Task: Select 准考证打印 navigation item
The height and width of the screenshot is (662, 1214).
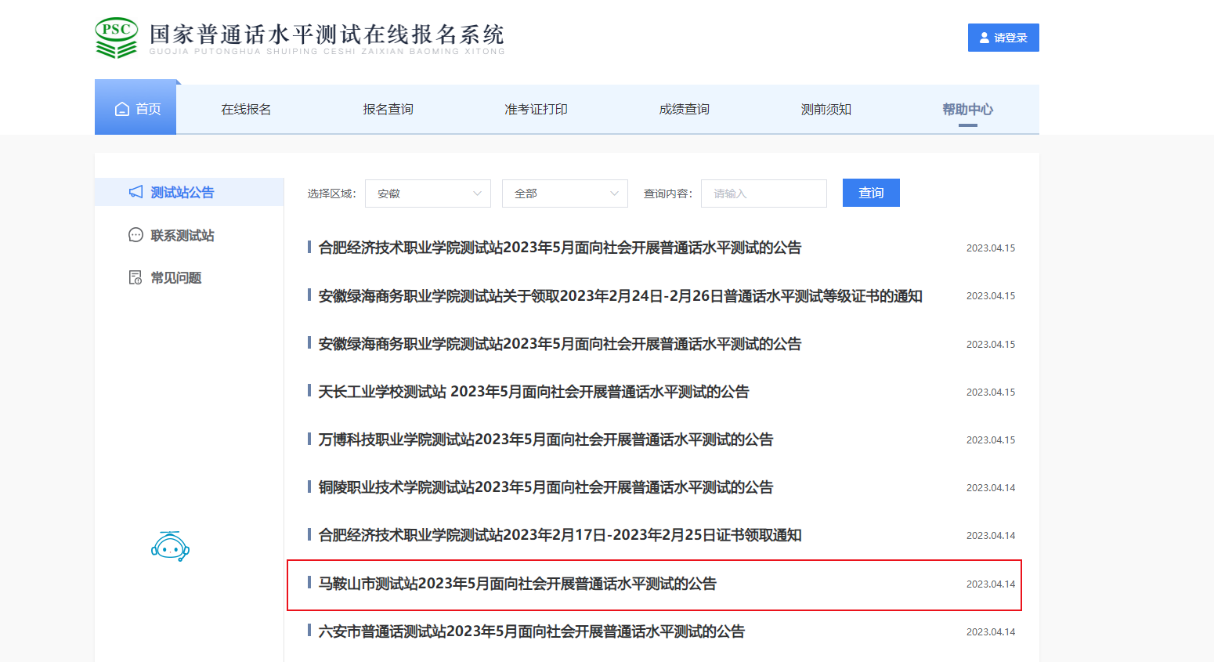Action: click(x=536, y=109)
